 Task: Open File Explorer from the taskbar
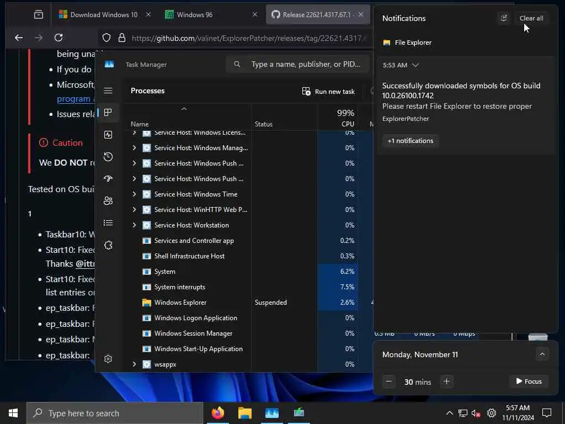click(245, 413)
